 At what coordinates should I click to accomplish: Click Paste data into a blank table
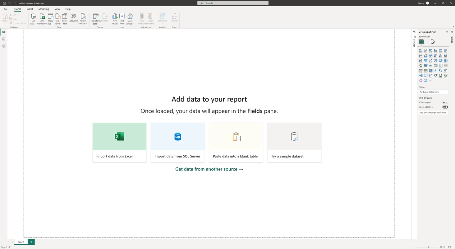[x=236, y=142]
